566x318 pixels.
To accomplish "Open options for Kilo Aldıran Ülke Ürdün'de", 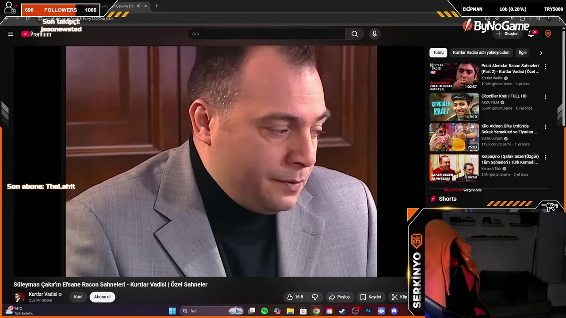I will (x=546, y=127).
